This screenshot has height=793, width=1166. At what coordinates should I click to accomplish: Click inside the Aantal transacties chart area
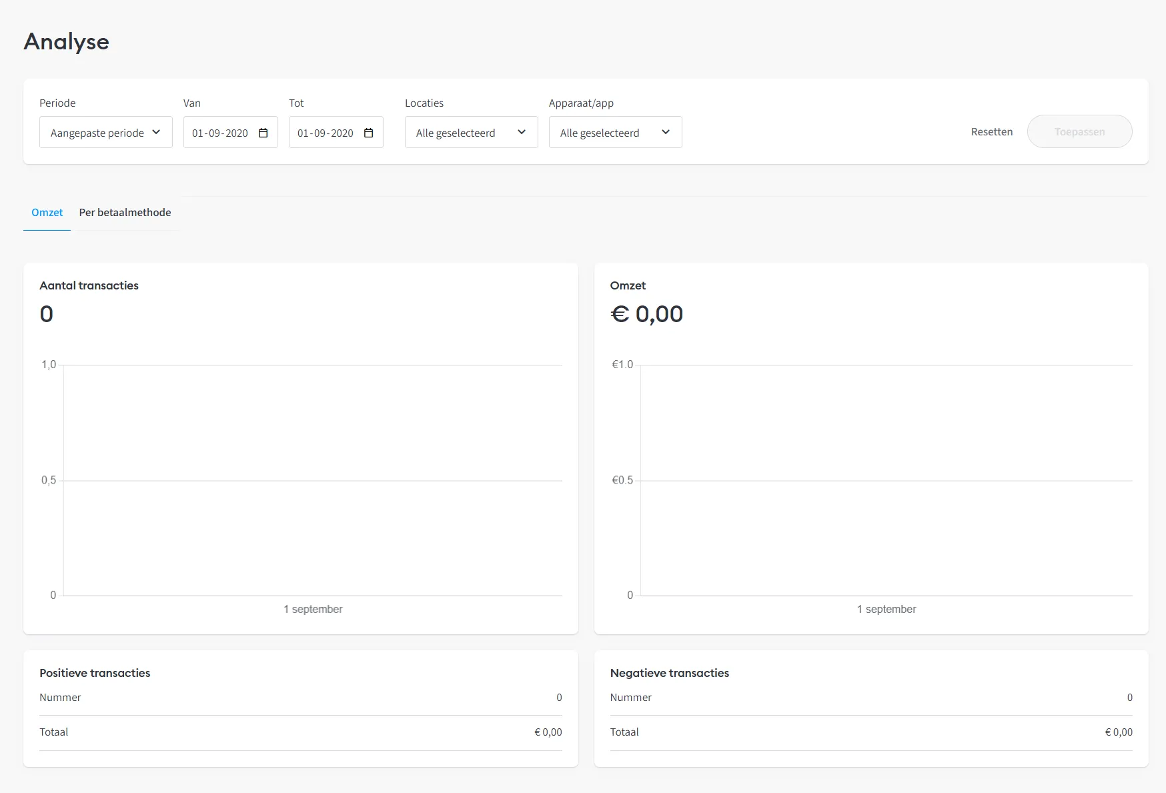pos(312,480)
